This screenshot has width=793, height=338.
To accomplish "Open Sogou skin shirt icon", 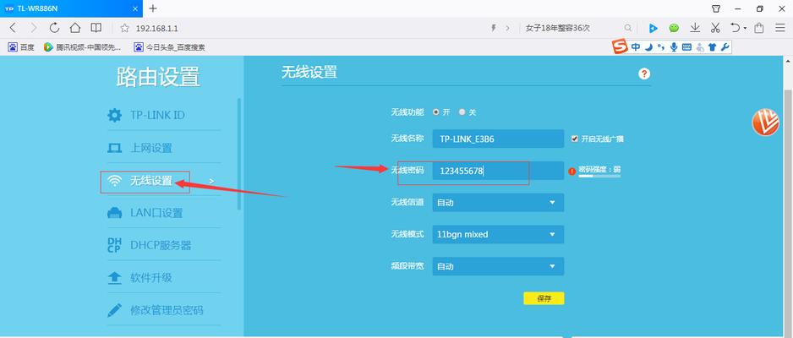I will 713,47.
